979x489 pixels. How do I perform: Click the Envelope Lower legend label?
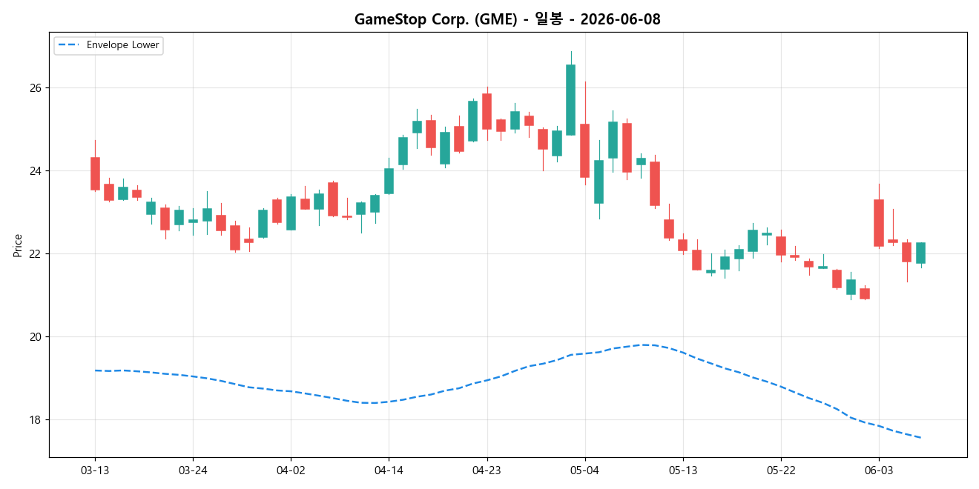[x=123, y=45]
